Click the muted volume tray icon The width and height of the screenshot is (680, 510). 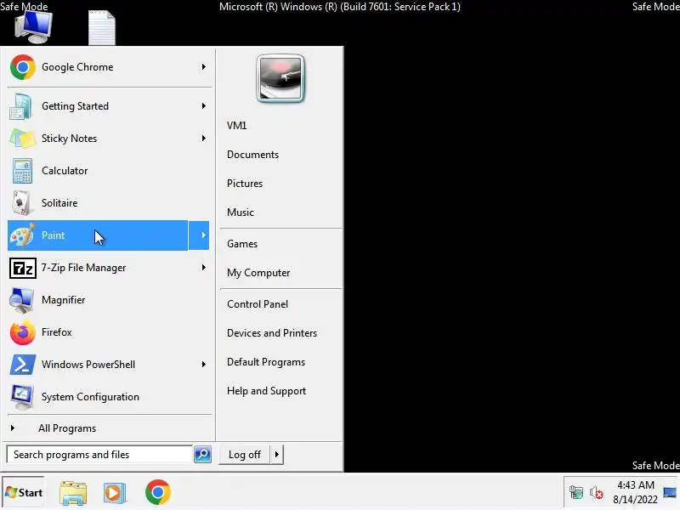597,493
